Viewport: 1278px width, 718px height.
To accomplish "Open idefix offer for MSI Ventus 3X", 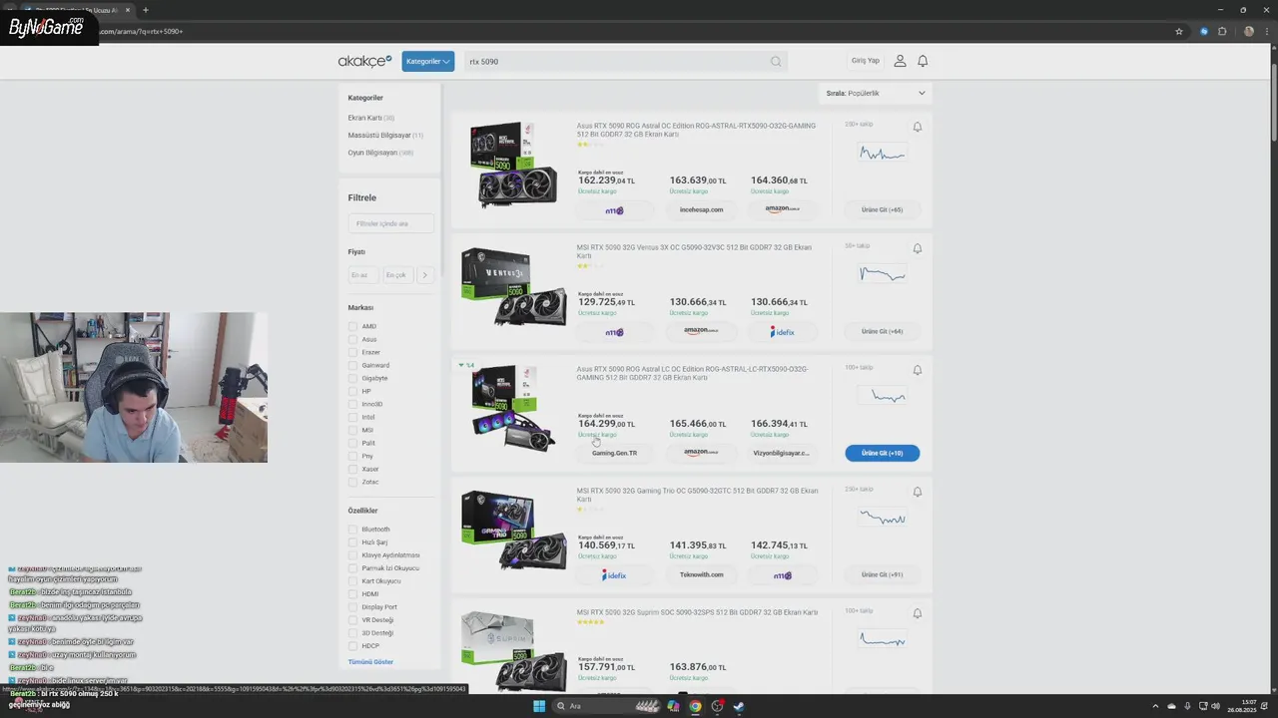I will tap(782, 331).
